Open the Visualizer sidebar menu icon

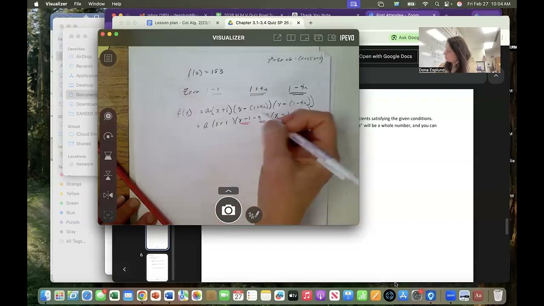[x=108, y=58]
